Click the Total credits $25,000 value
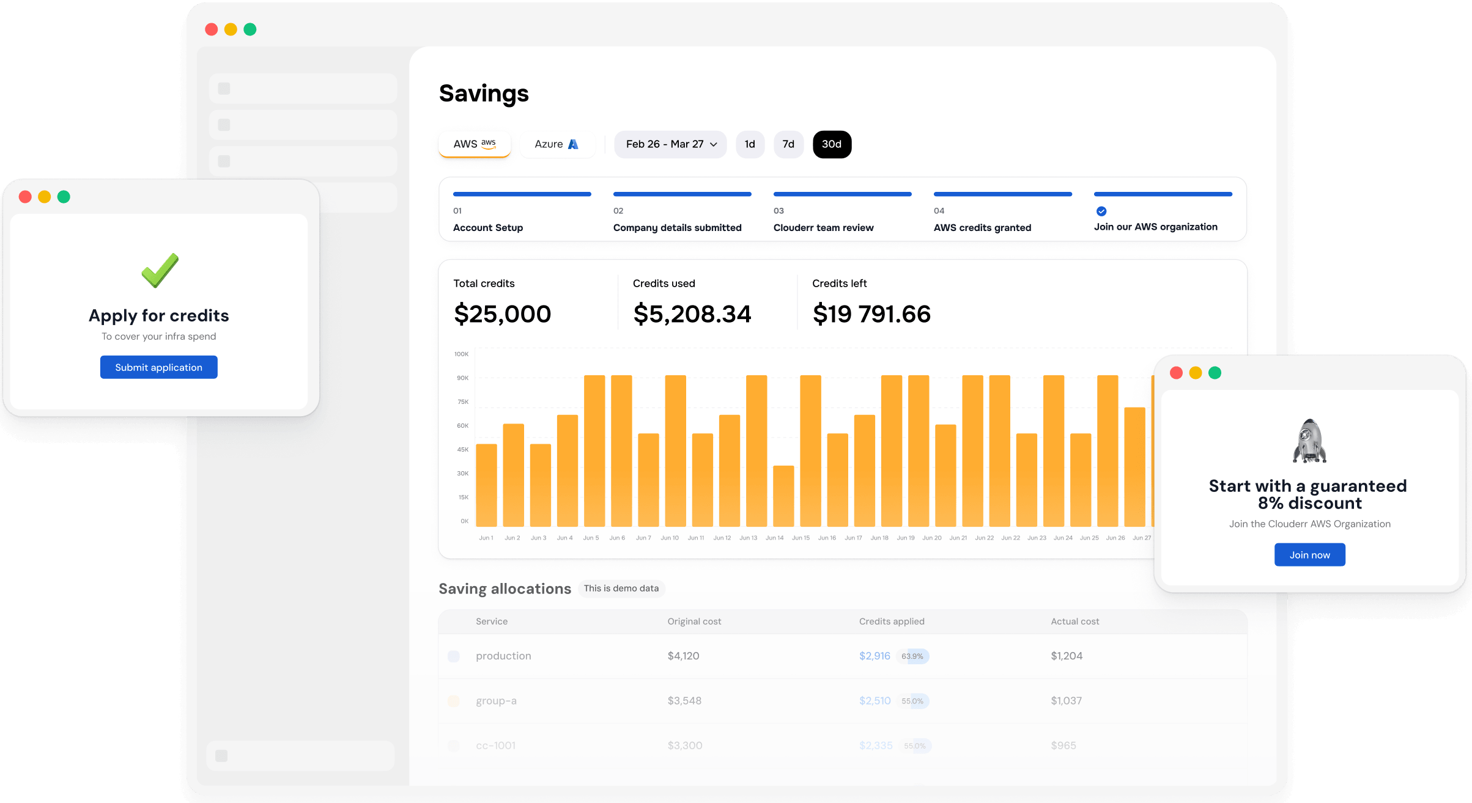Image resolution: width=1472 pixels, height=803 pixels. tap(503, 314)
